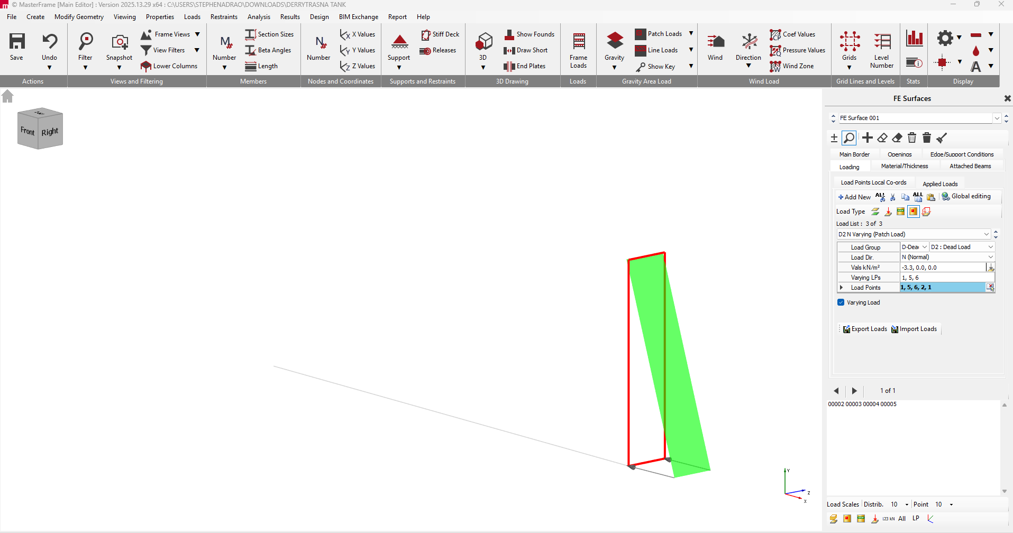Open the FE Surface 001 dropdown
The image size is (1013, 533).
pos(997,118)
